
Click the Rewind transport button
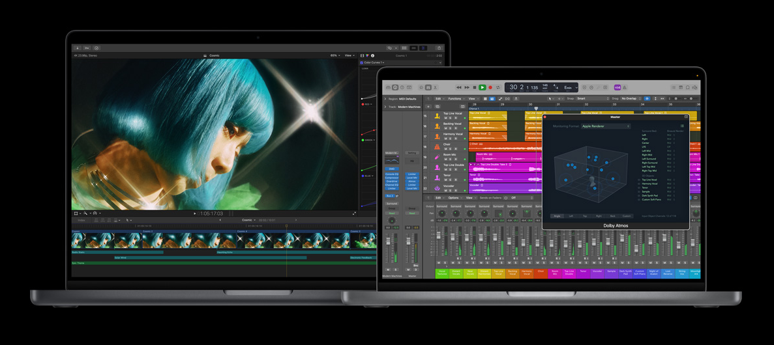(458, 87)
